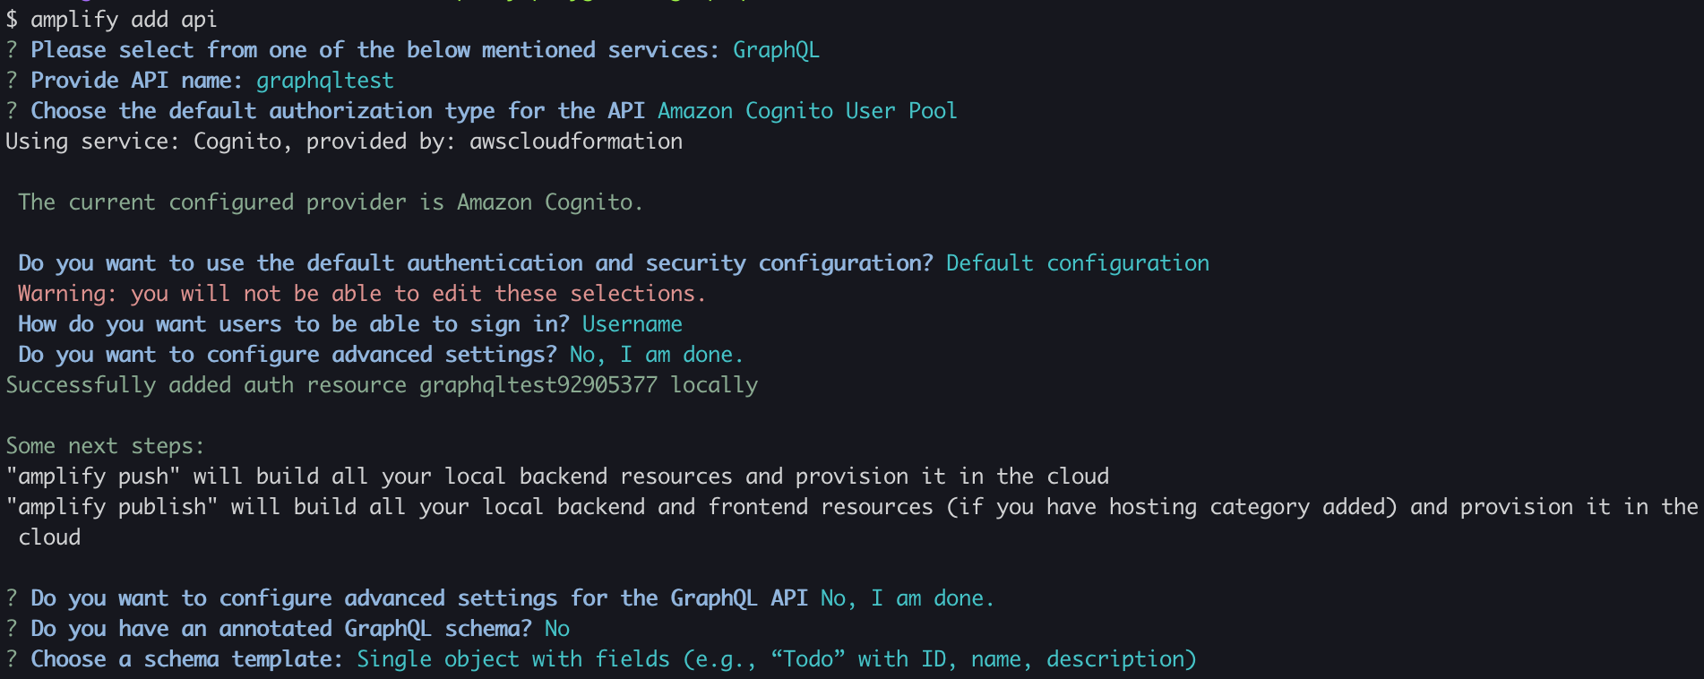Viewport: 1704px width, 679px height.
Task: Click 'No, I am done.' after Cognito advanced settings
Action: click(x=657, y=355)
